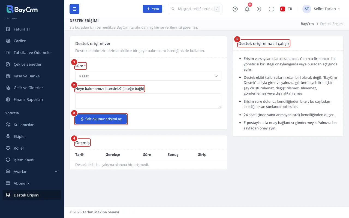Go to Faturalar menu item
Image resolution: width=349 pixels, height=218 pixels.
[32, 29]
